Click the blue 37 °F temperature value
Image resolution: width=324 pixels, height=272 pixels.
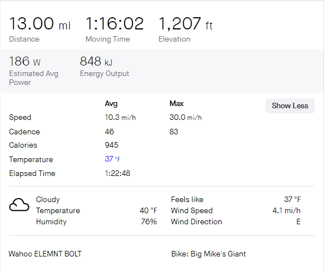pos(112,159)
